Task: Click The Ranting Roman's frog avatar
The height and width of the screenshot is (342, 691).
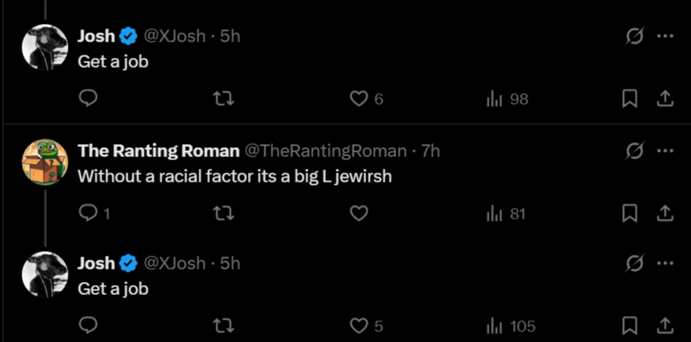Action: (45, 163)
